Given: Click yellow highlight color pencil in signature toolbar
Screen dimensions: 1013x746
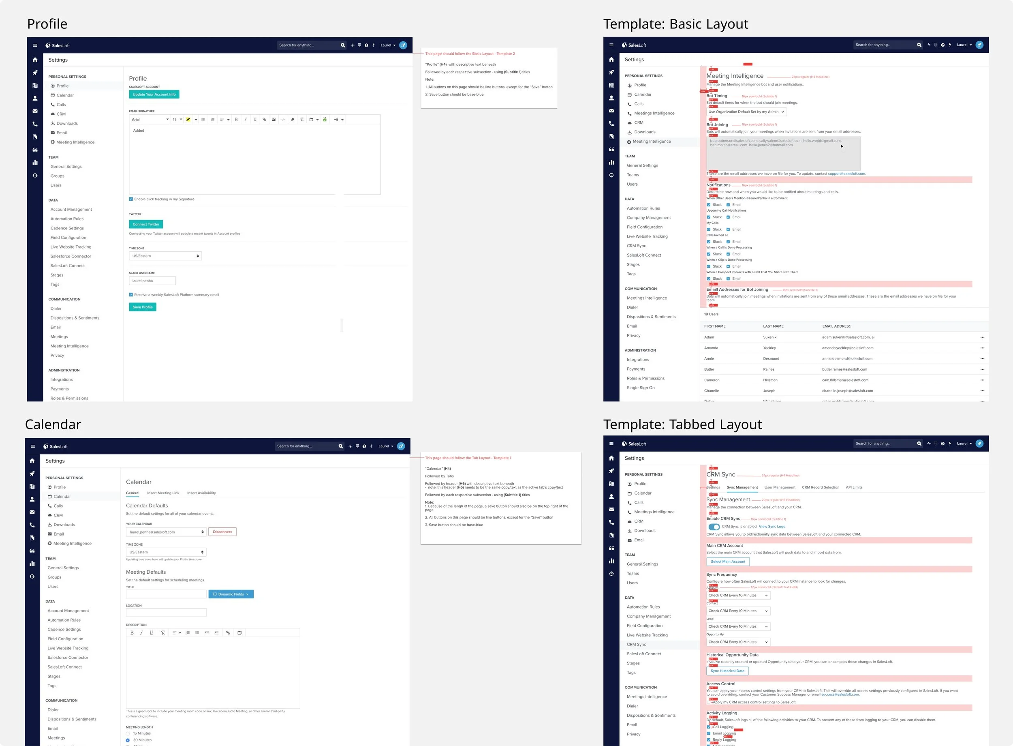Looking at the screenshot, I should pos(188,120).
